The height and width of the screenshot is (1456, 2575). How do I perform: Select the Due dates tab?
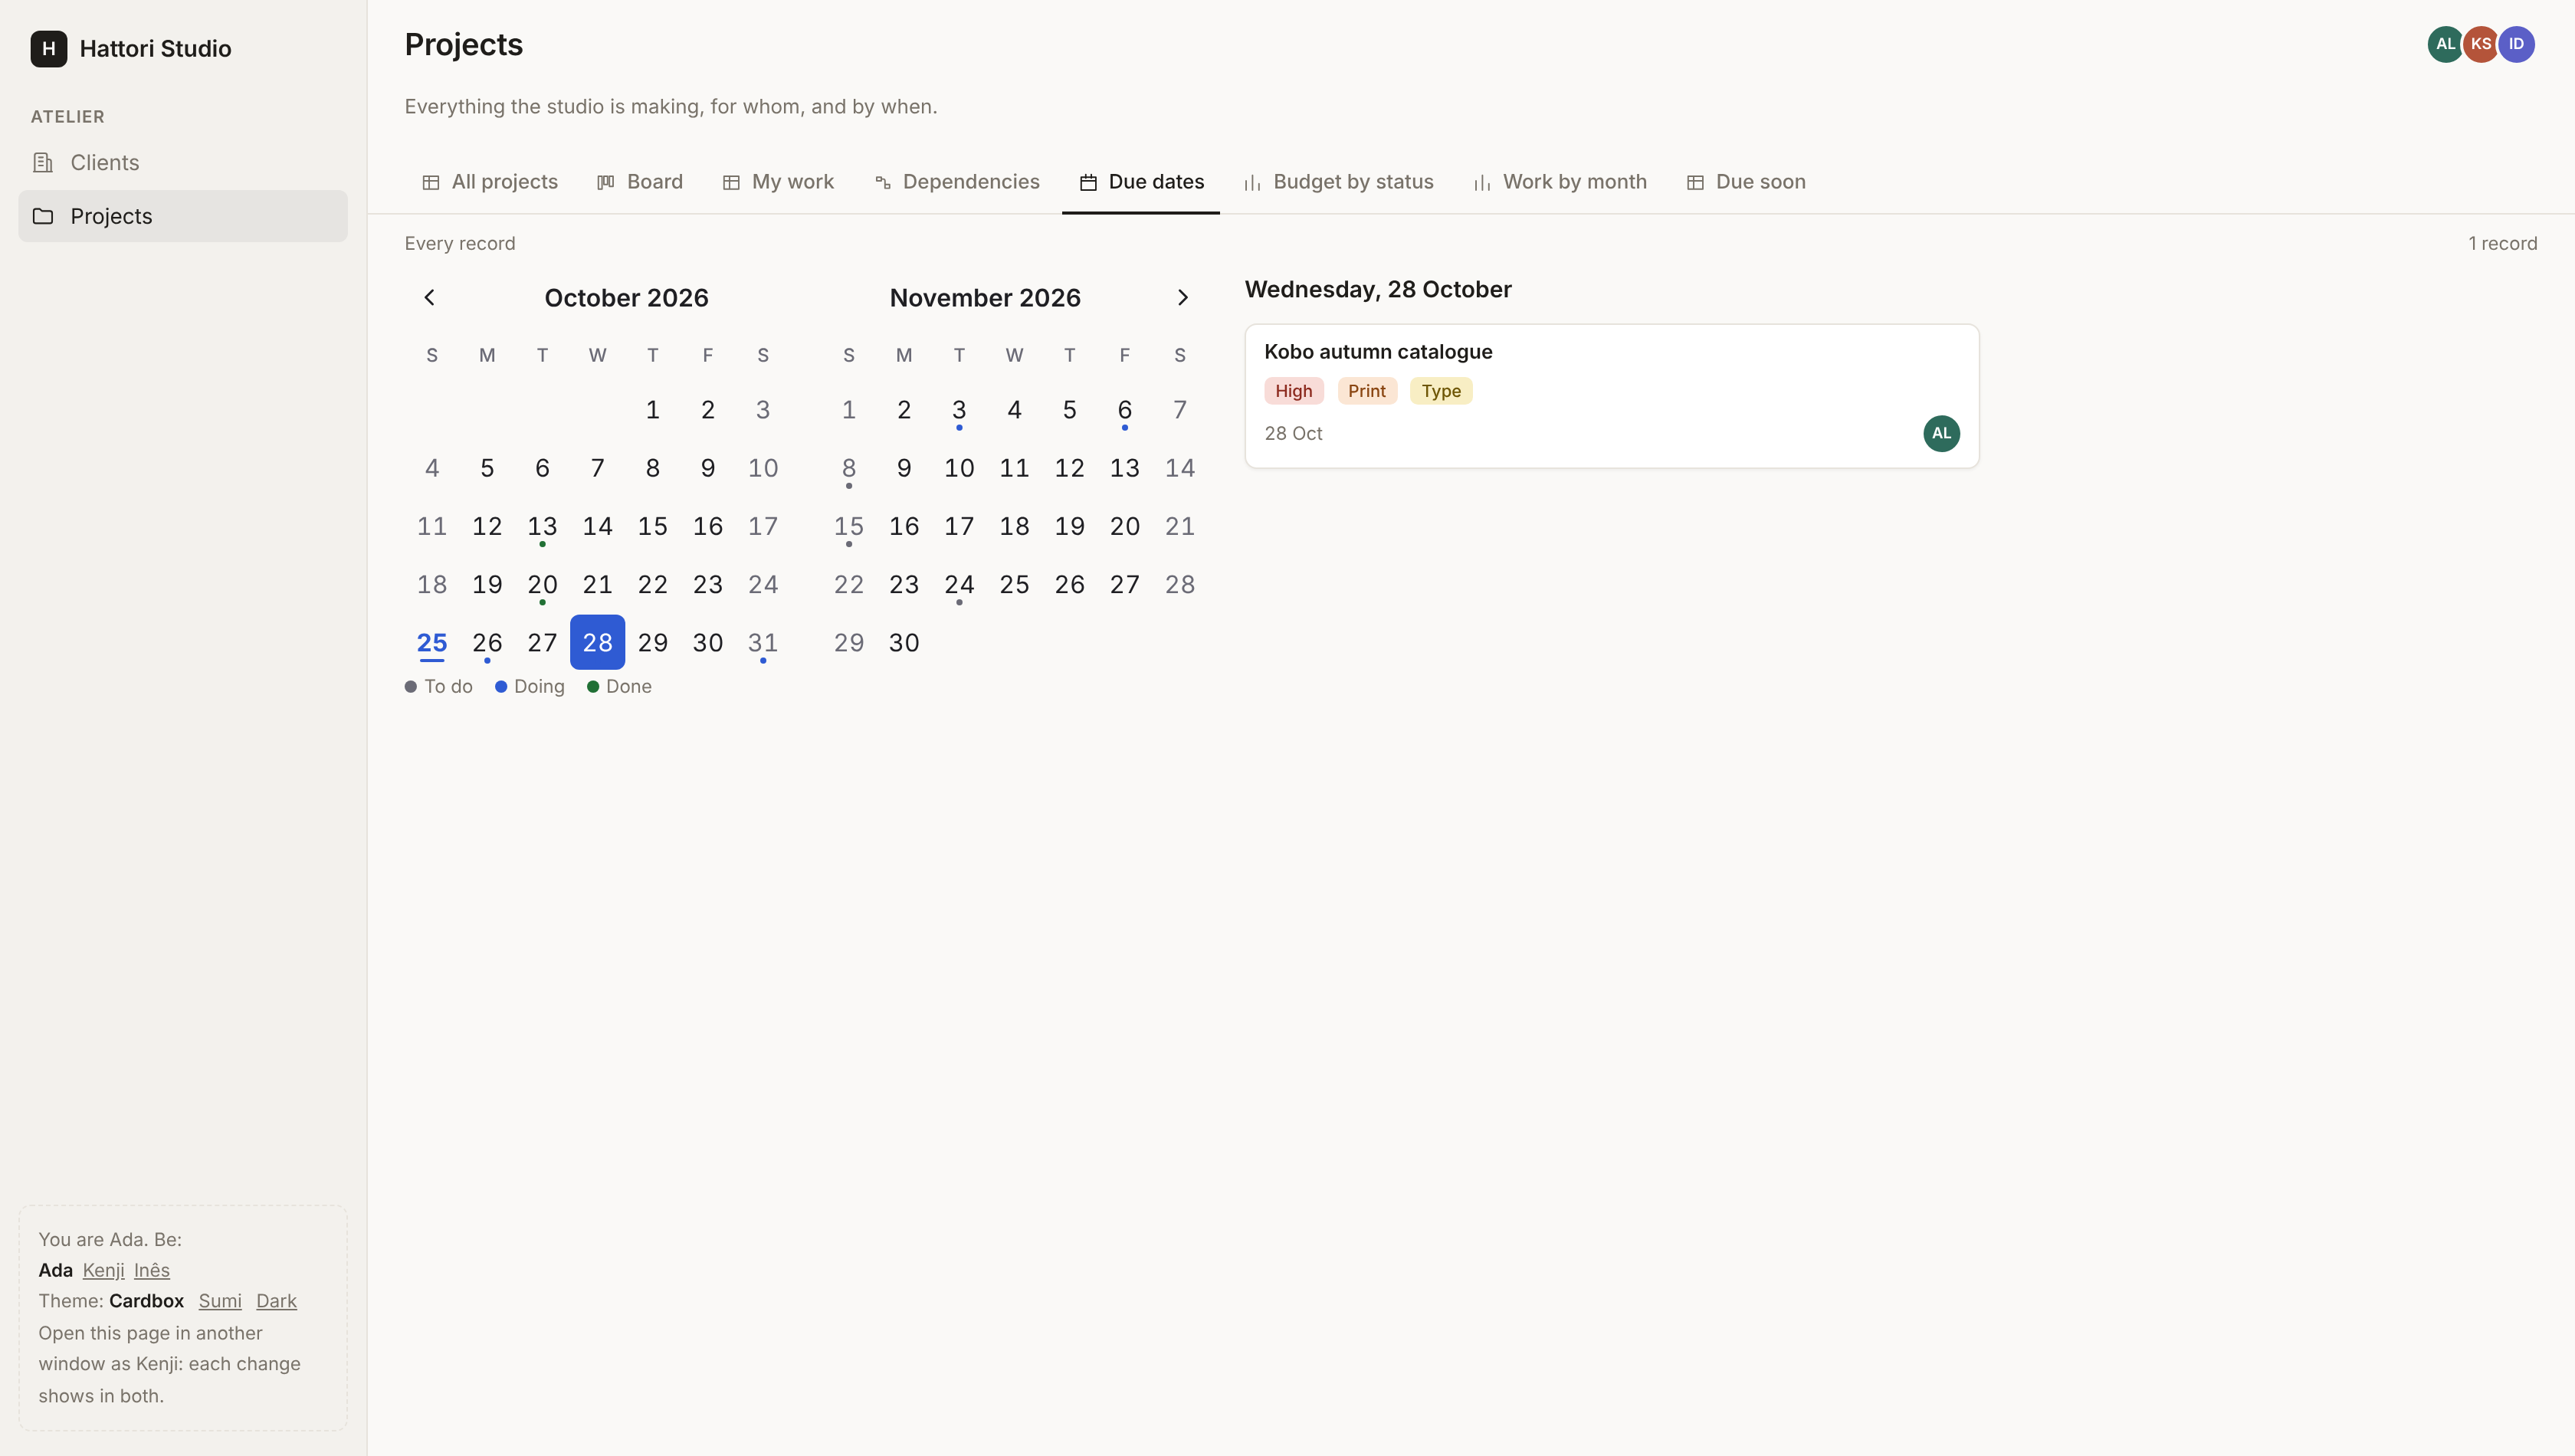(x=1141, y=182)
